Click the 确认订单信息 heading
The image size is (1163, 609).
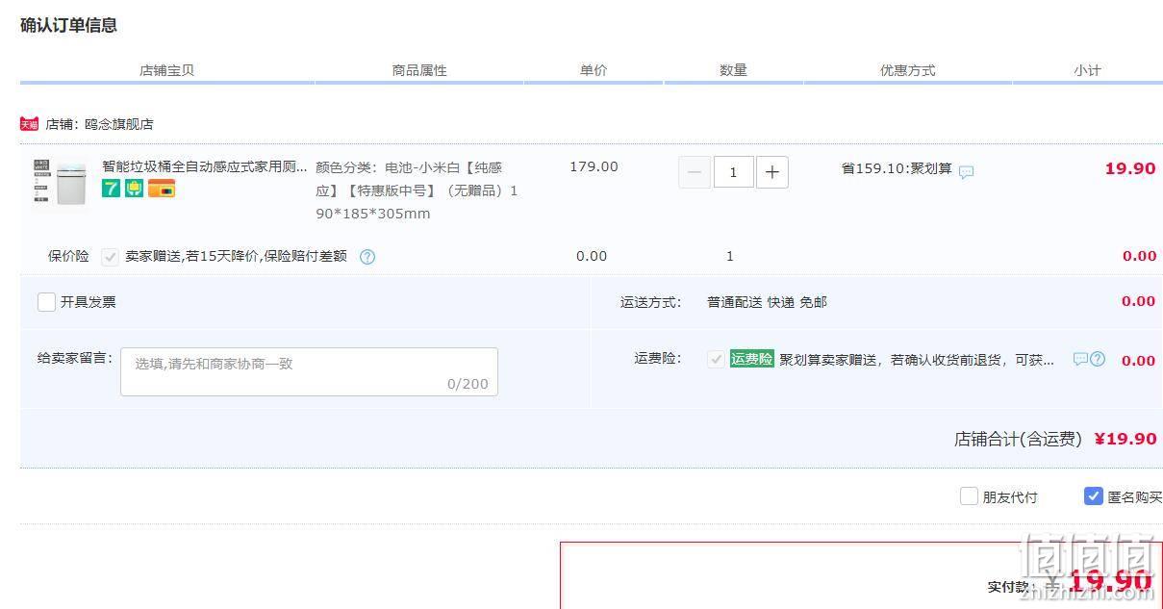[x=68, y=26]
